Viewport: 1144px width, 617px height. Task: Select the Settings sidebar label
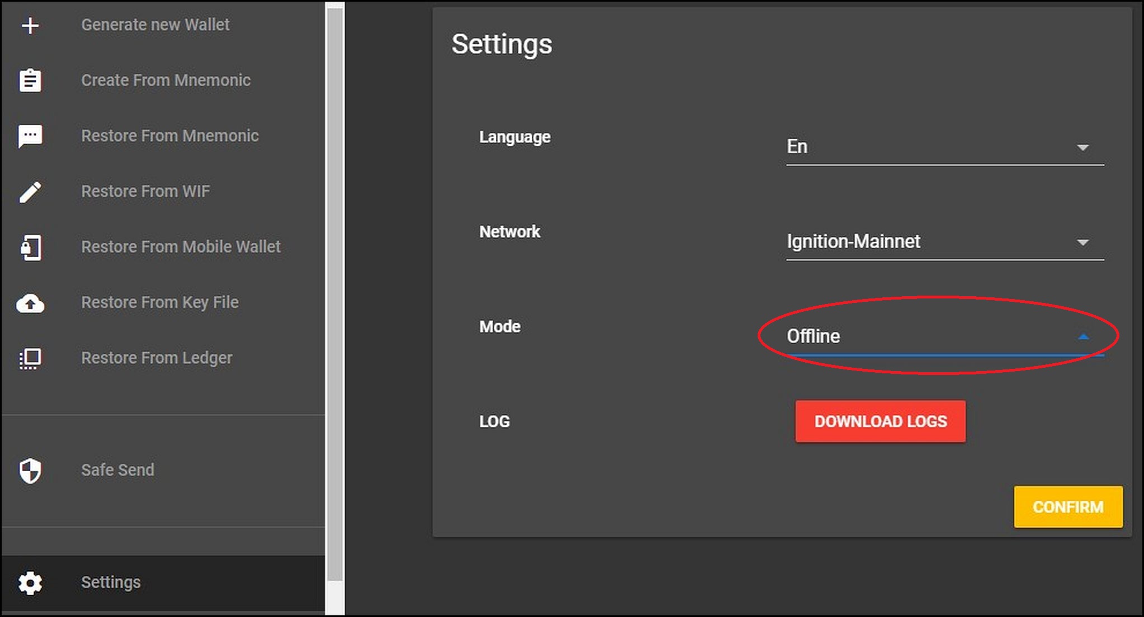111,582
